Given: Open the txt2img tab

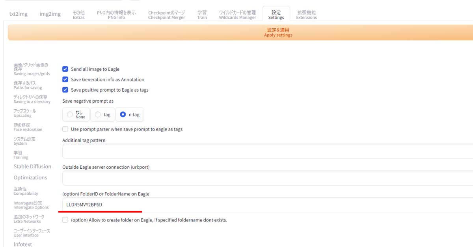Looking at the screenshot, I should click(x=19, y=14).
